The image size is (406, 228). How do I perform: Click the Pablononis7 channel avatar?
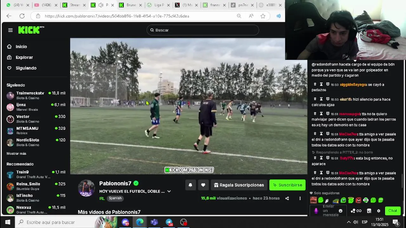click(86, 188)
